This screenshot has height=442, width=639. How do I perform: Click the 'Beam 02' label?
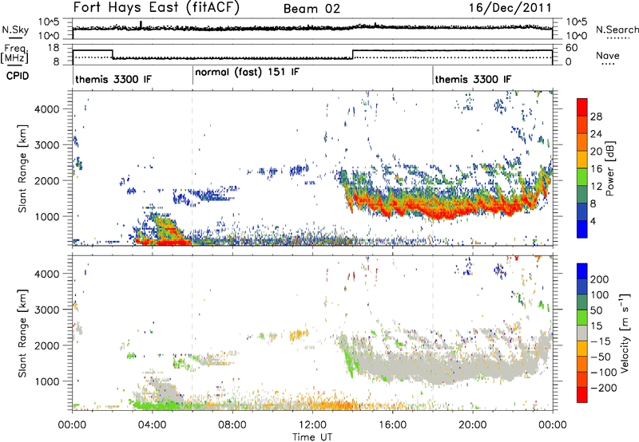pyautogui.click(x=312, y=9)
